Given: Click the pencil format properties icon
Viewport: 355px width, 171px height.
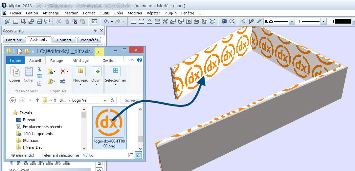Looking at the screenshot, I should point(251,22).
